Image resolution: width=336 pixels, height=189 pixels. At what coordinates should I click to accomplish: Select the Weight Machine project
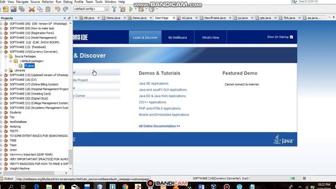pos(19,169)
